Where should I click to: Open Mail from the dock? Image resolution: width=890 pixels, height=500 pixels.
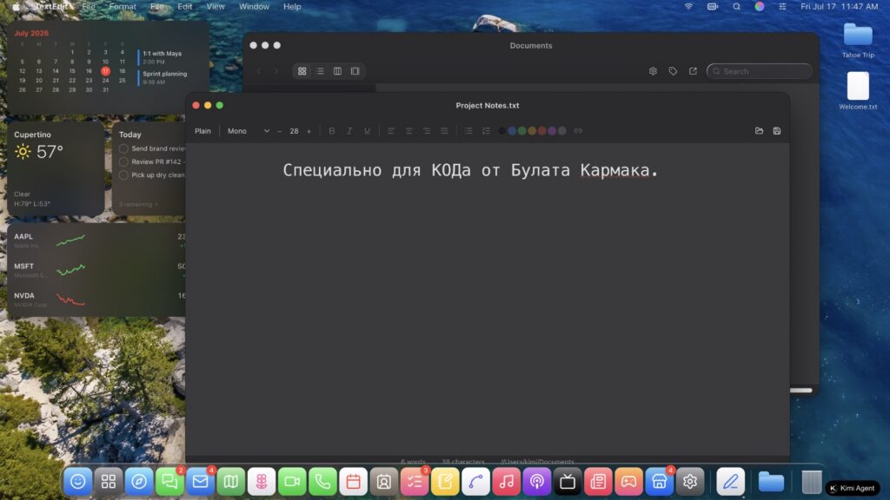[x=201, y=482]
